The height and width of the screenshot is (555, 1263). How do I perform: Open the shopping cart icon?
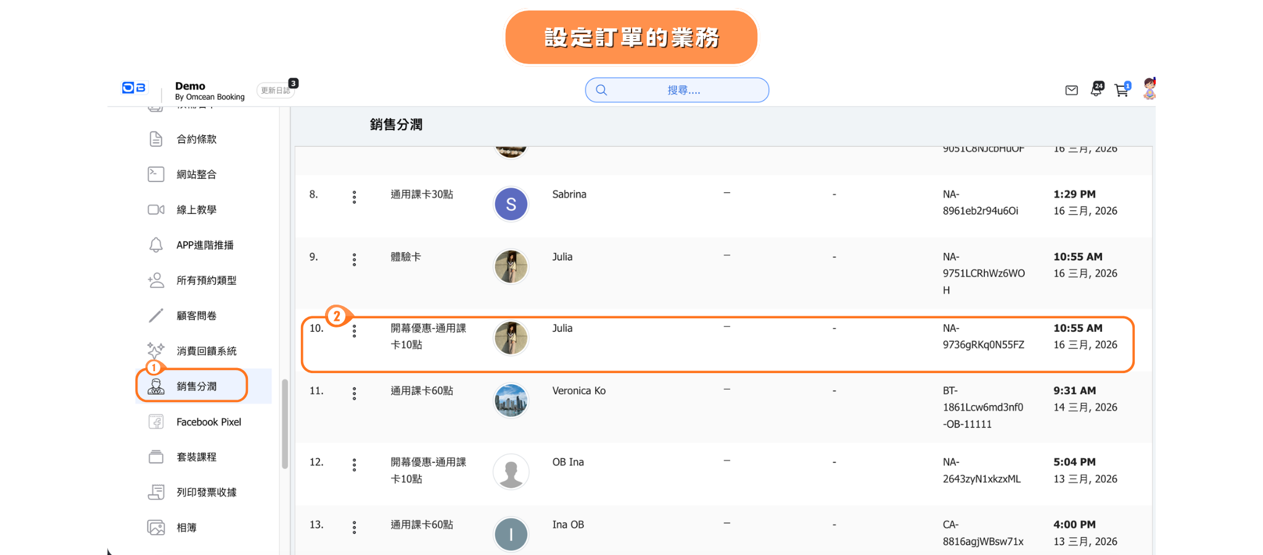[1121, 91]
